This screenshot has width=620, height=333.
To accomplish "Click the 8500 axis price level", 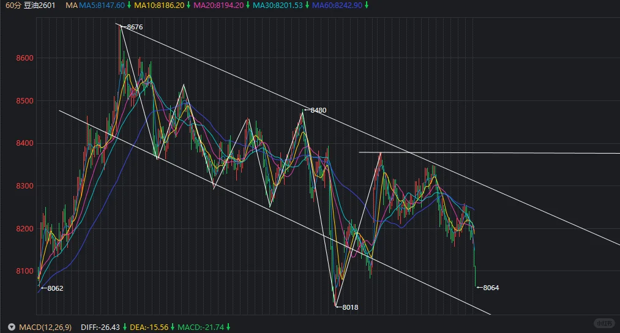I will click(x=24, y=101).
